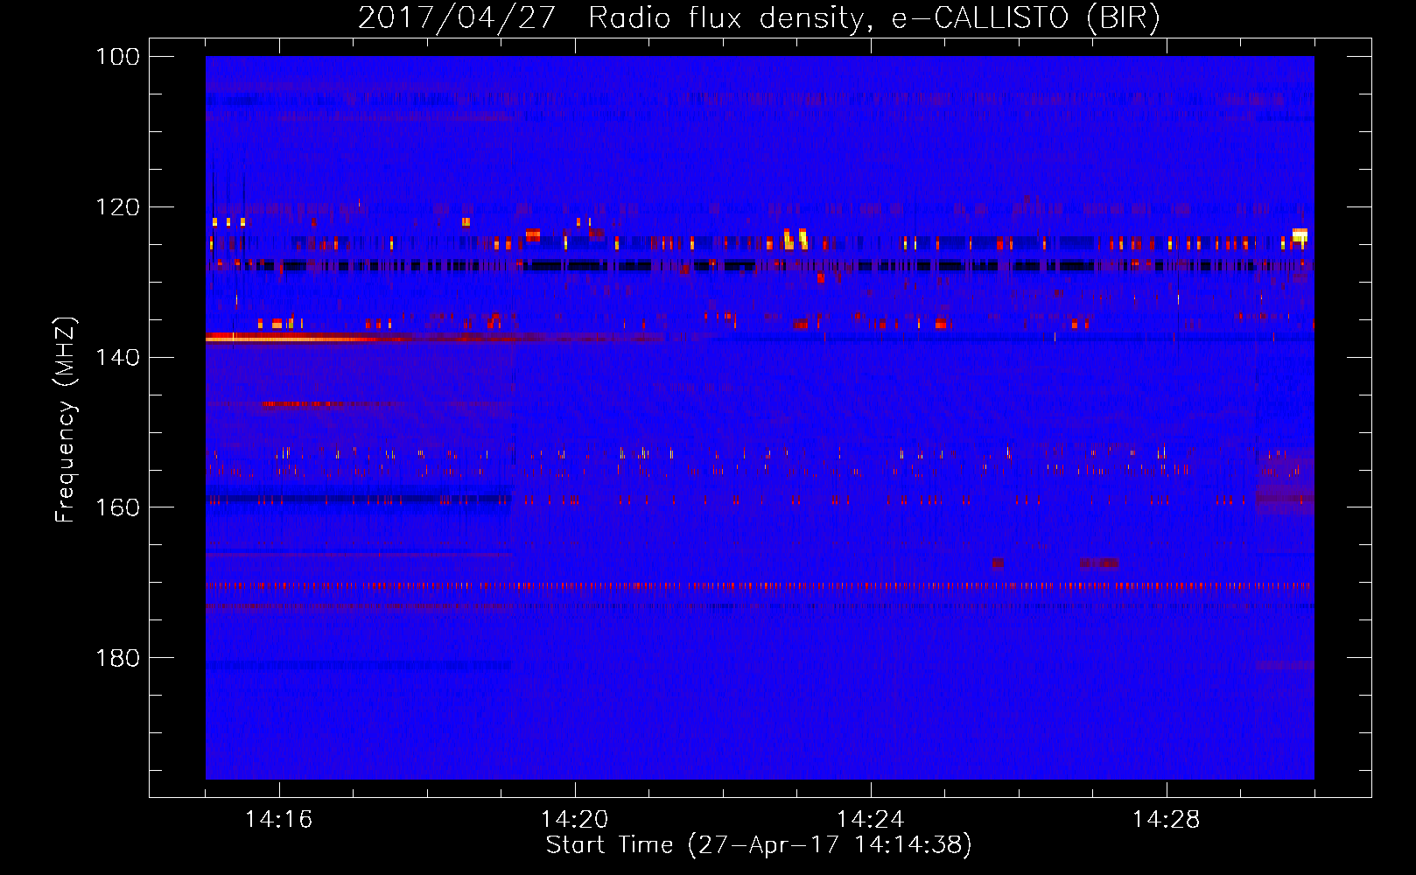Click the 120 frequency tick label
This screenshot has width=1416, height=875.
point(117,207)
